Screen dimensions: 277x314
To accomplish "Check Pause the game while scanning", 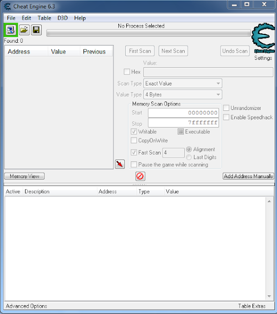I will pos(134,165).
